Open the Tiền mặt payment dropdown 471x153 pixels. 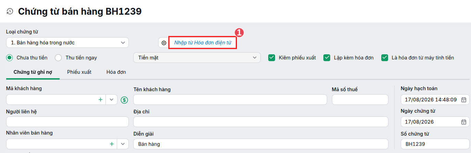[x=197, y=58]
